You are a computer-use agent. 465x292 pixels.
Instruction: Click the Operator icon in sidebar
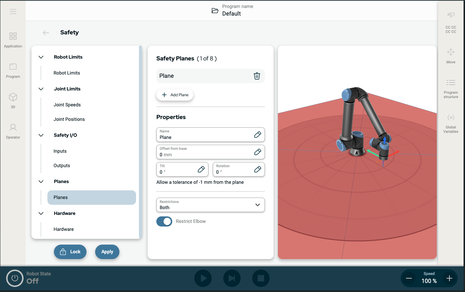click(13, 131)
